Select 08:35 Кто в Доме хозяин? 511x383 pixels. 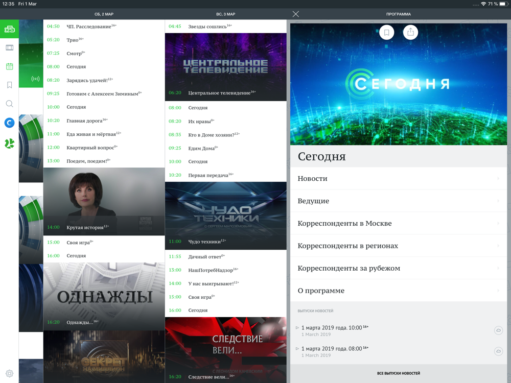coord(225,134)
